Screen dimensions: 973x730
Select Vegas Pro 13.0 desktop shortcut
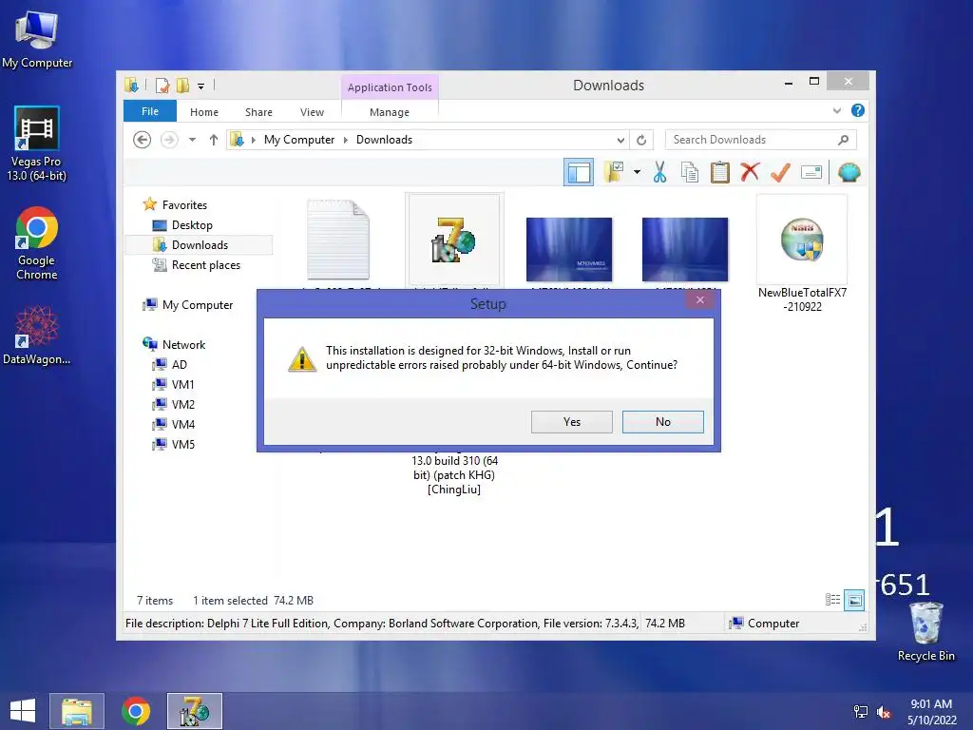37,144
